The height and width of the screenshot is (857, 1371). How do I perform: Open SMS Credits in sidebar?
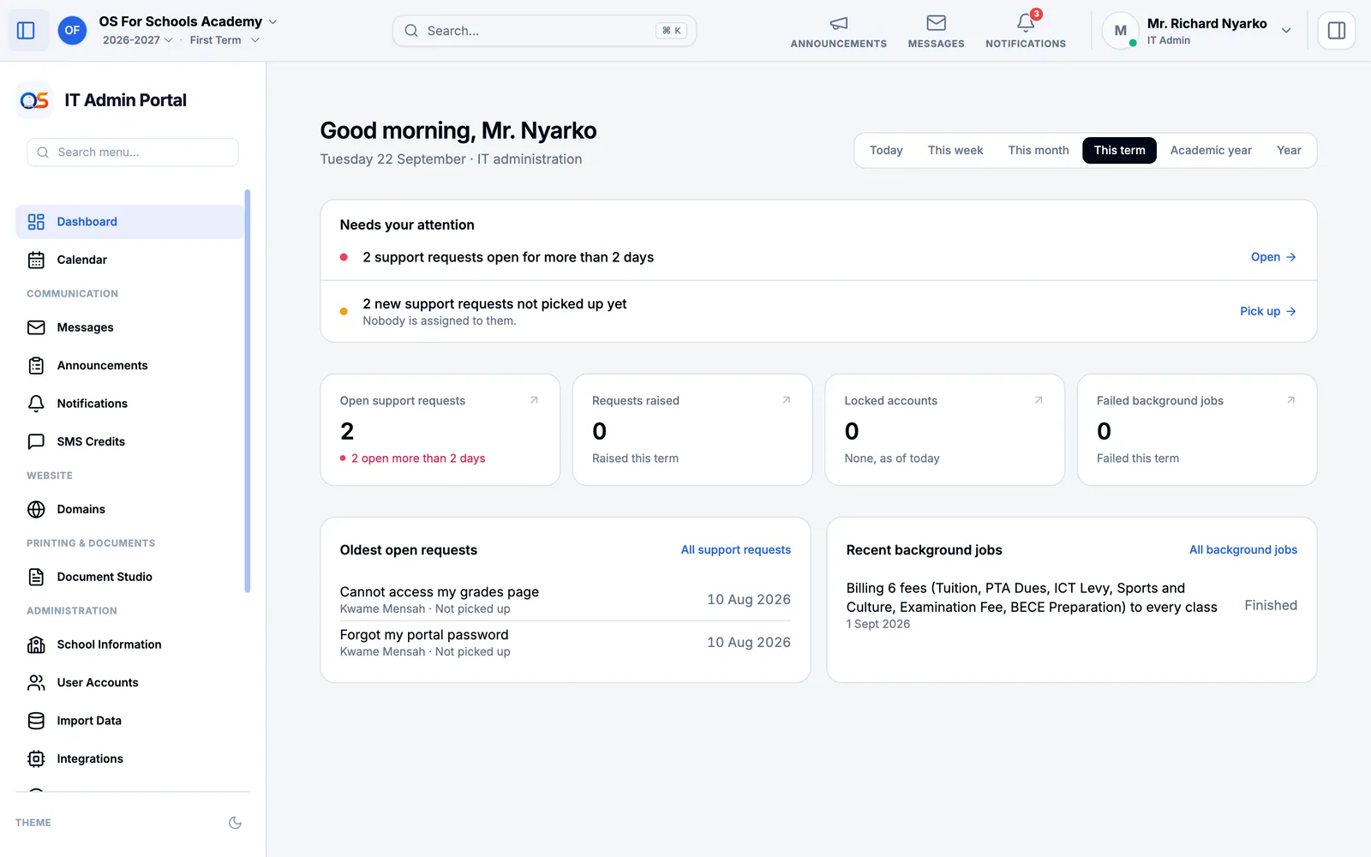[x=130, y=441]
